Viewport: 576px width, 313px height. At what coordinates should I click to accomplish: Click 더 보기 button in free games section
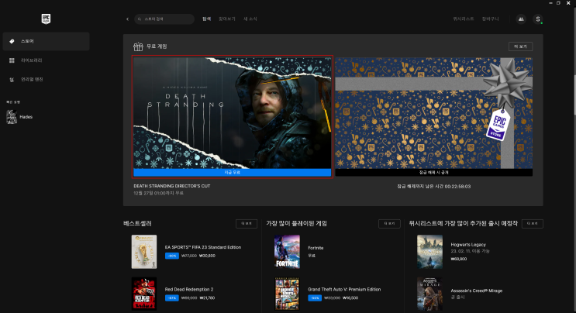[520, 46]
